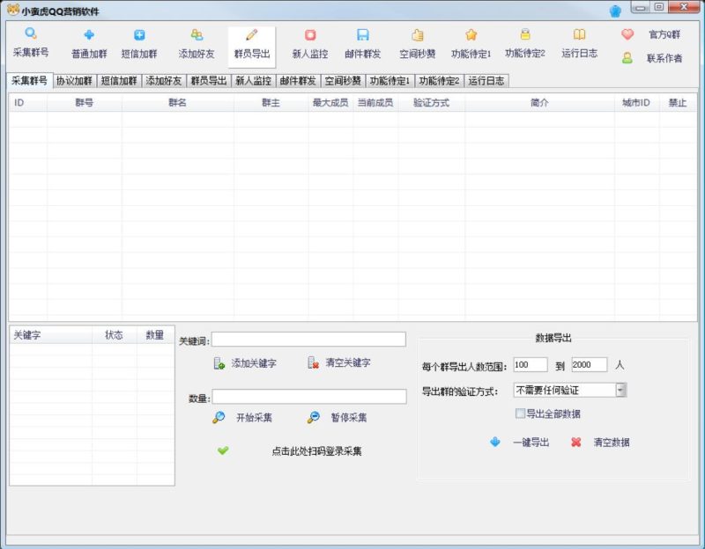Click the 官方Q群 heart icon

pos(627,34)
